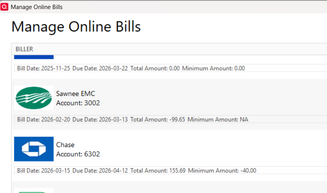This screenshot has height=193, width=327.
Task: Click Chase Account: 6302 text
Action: point(78,154)
